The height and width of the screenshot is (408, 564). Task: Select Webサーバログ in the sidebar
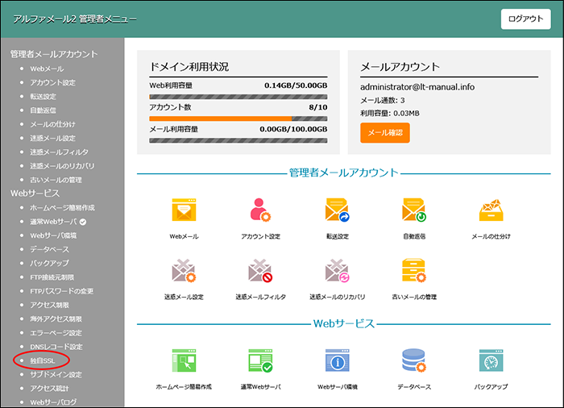tap(53, 402)
